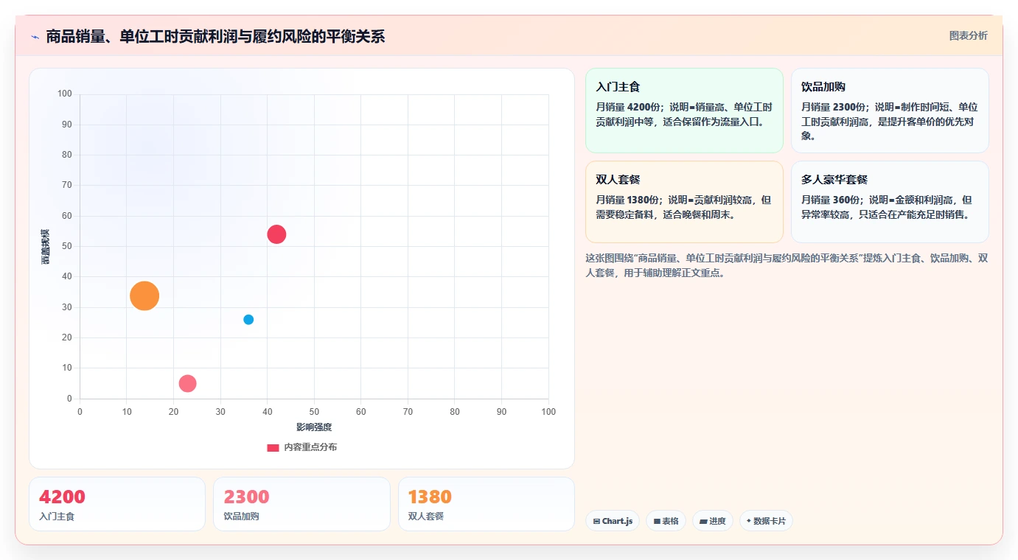The image size is (1018, 560).
Task: Toggle the 内容重点分布 legend swatch
Action: [x=273, y=447]
